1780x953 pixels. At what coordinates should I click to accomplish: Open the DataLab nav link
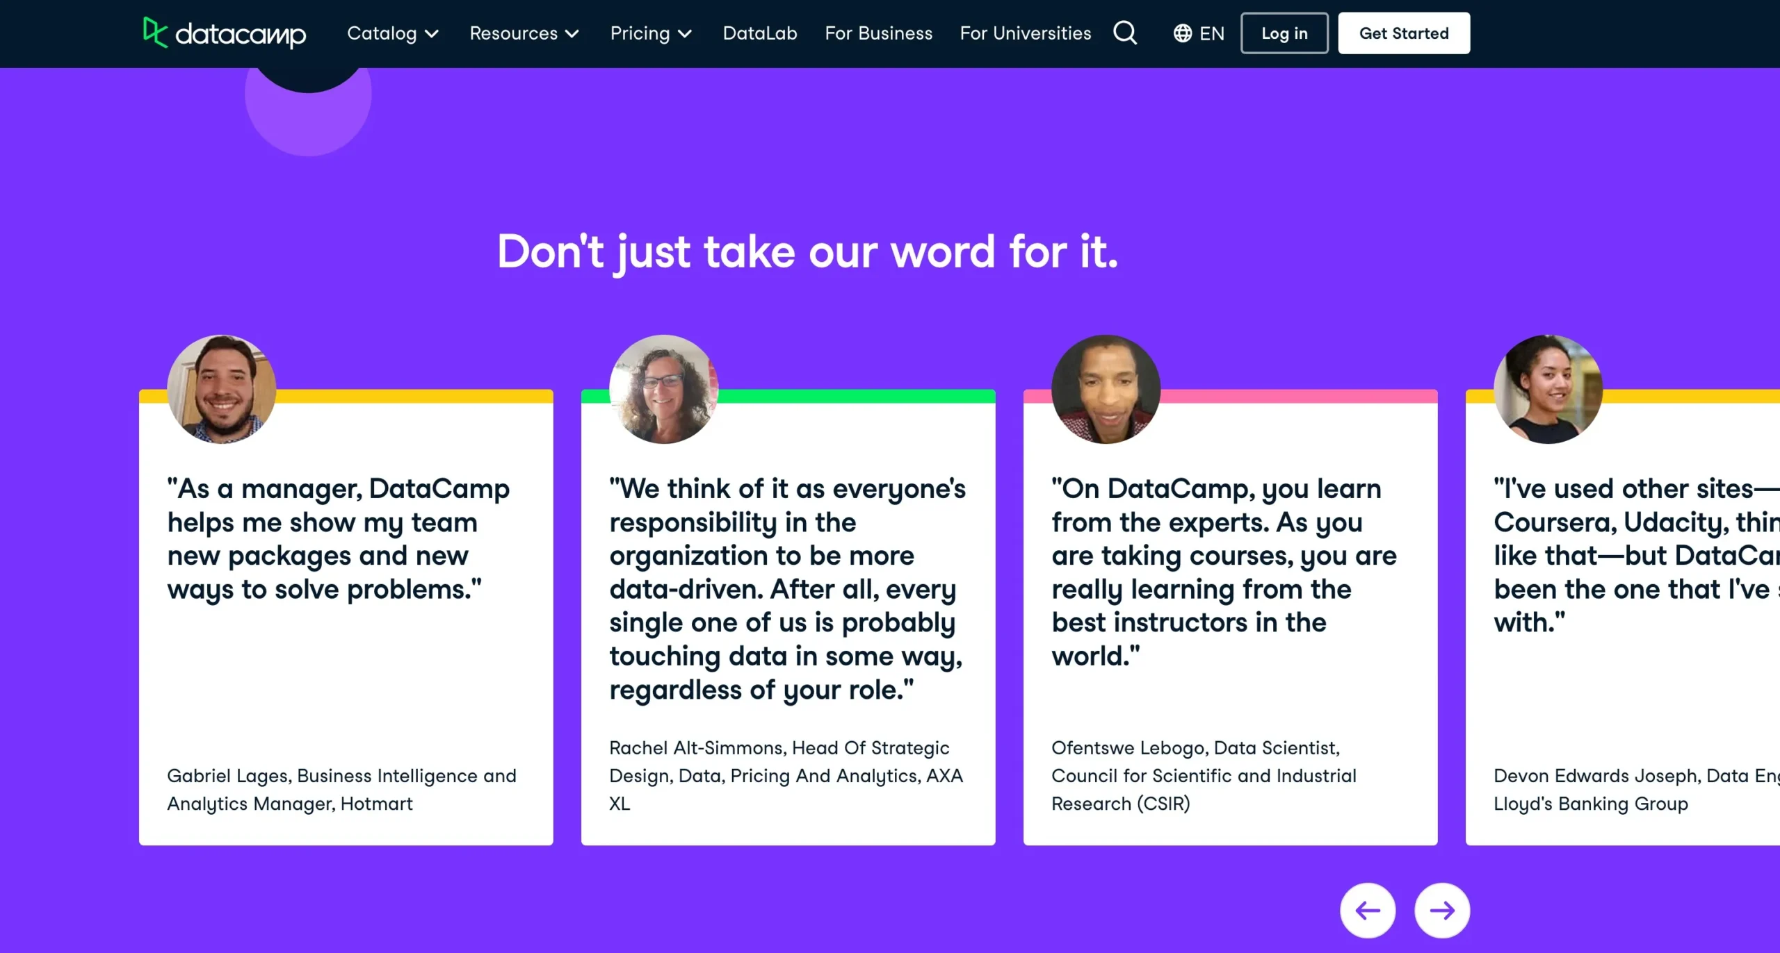(x=760, y=33)
